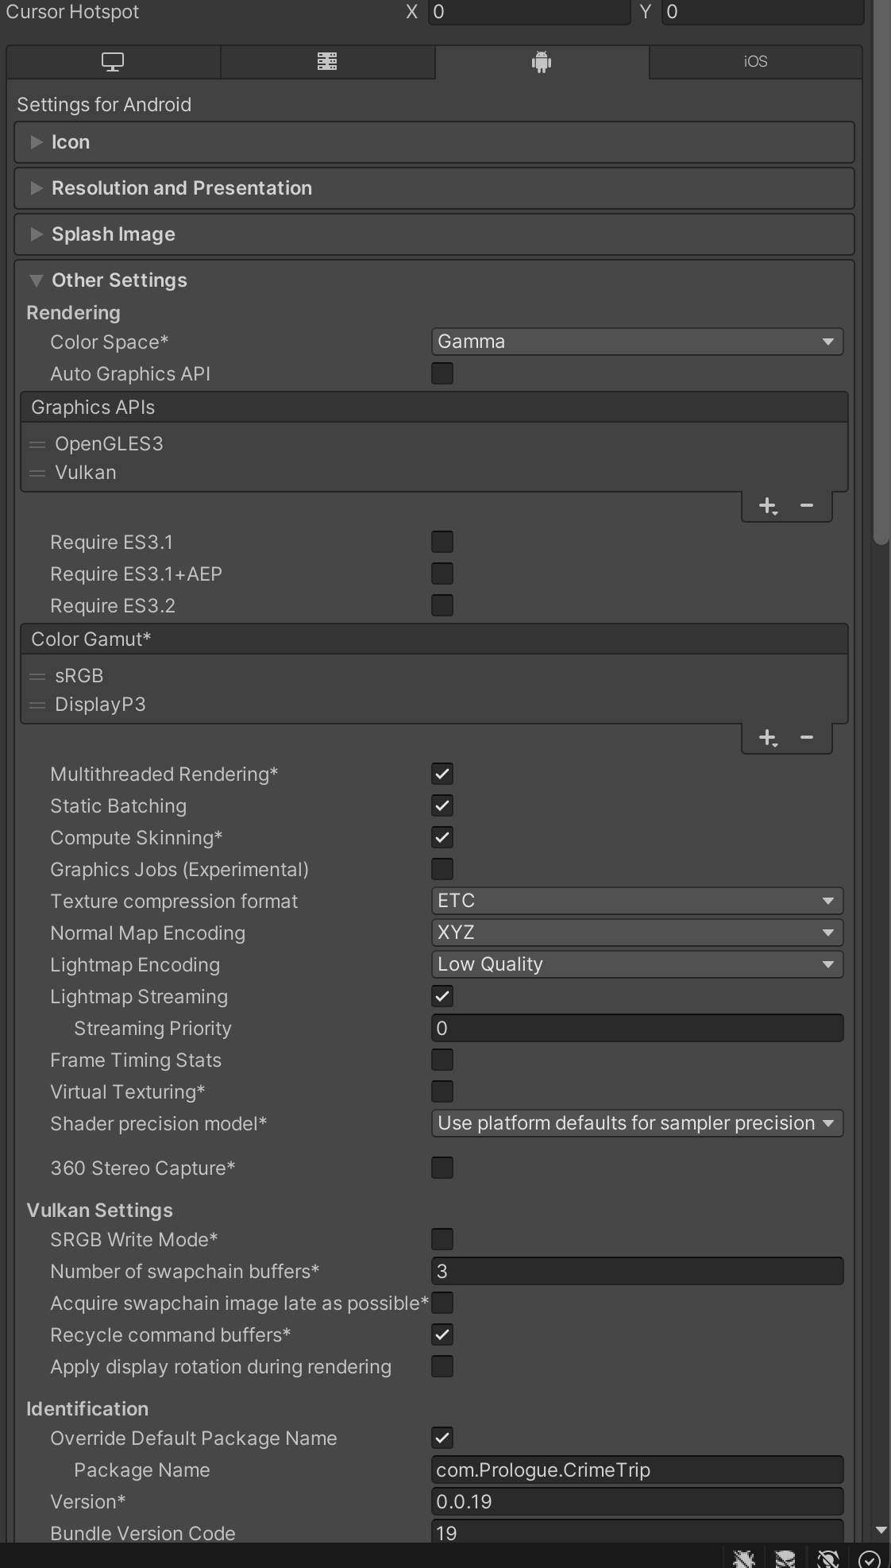Open Texture compression format dropdown
This screenshot has height=1568, width=891.
coord(637,901)
